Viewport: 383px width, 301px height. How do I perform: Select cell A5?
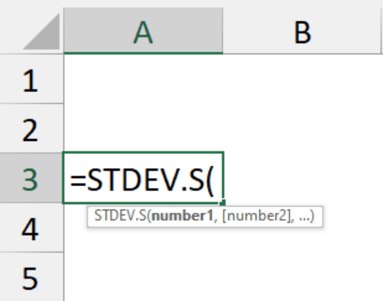pos(143,277)
